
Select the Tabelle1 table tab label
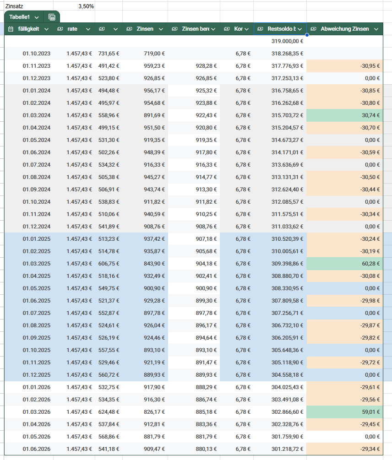(x=19, y=17)
